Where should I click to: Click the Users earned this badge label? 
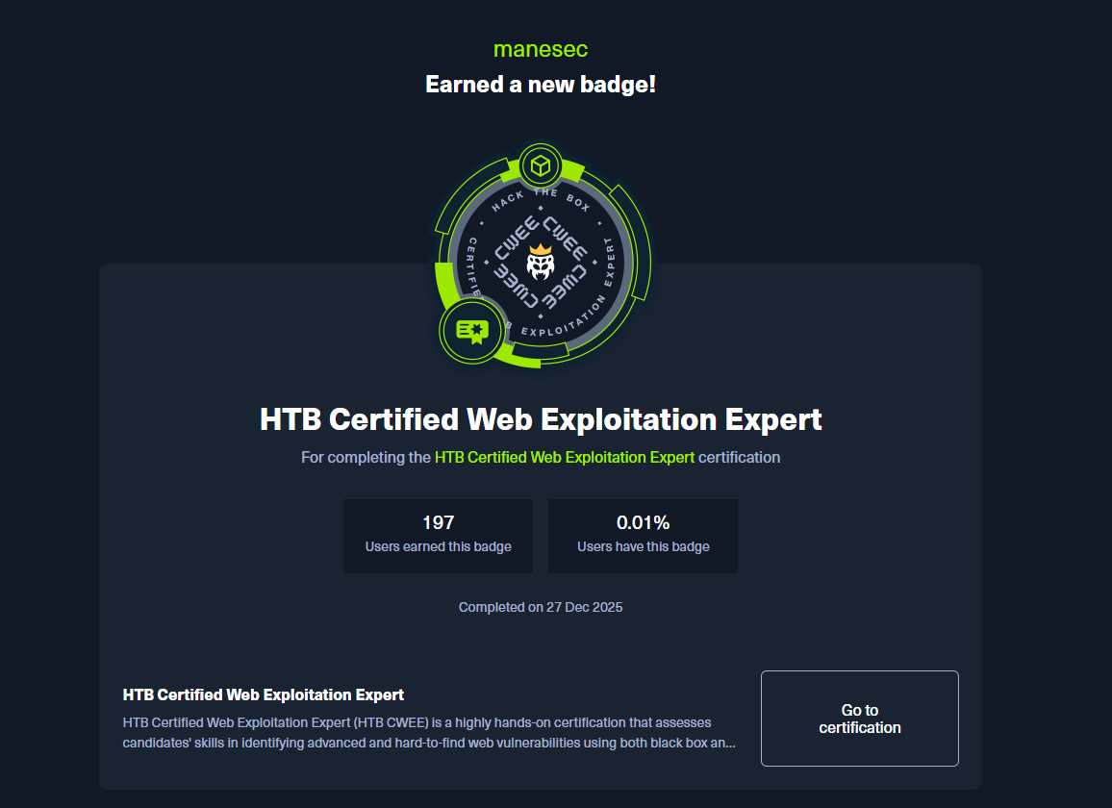438,547
